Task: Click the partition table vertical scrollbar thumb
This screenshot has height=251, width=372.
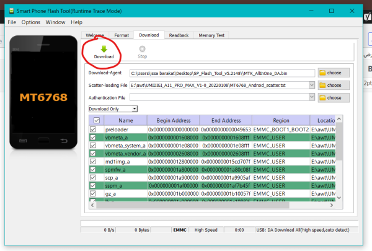Action: pyautogui.click(x=339, y=141)
